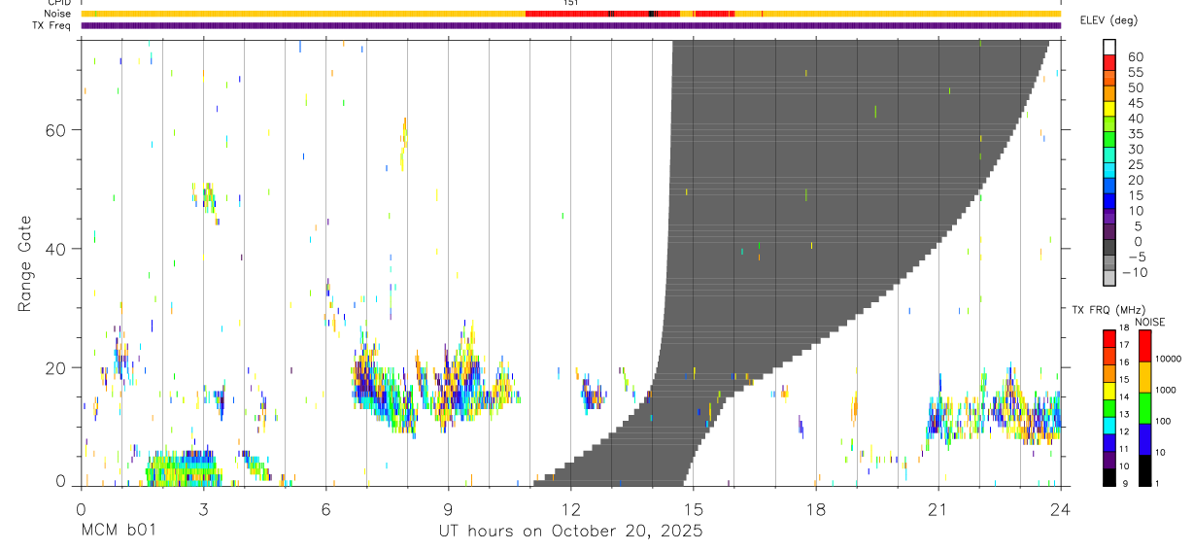This screenshot has width=1193, height=551.
Task: Click the '55' label on elevation scale
Action: (x=1135, y=72)
